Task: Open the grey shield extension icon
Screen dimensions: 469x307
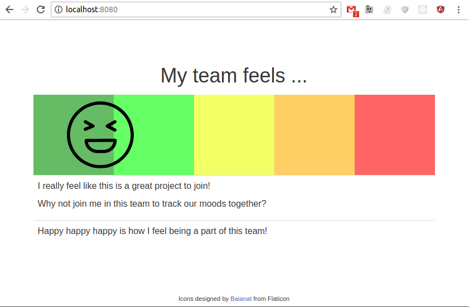Action: click(x=405, y=9)
